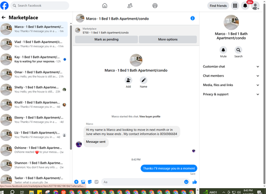Open Shannon conversation in the list
The width and height of the screenshot is (266, 194).
[34, 165]
